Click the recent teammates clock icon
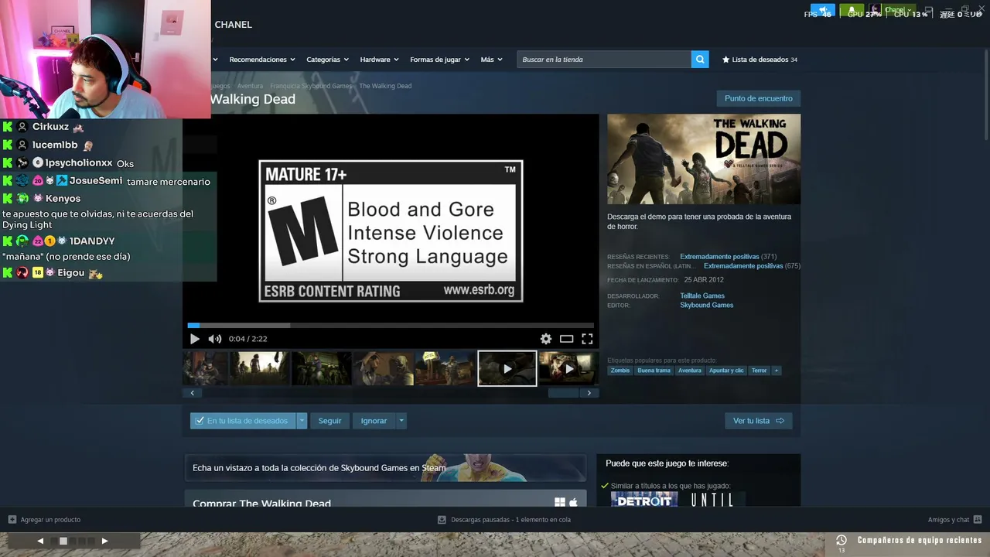Screen dimensions: 990x557 point(841,541)
